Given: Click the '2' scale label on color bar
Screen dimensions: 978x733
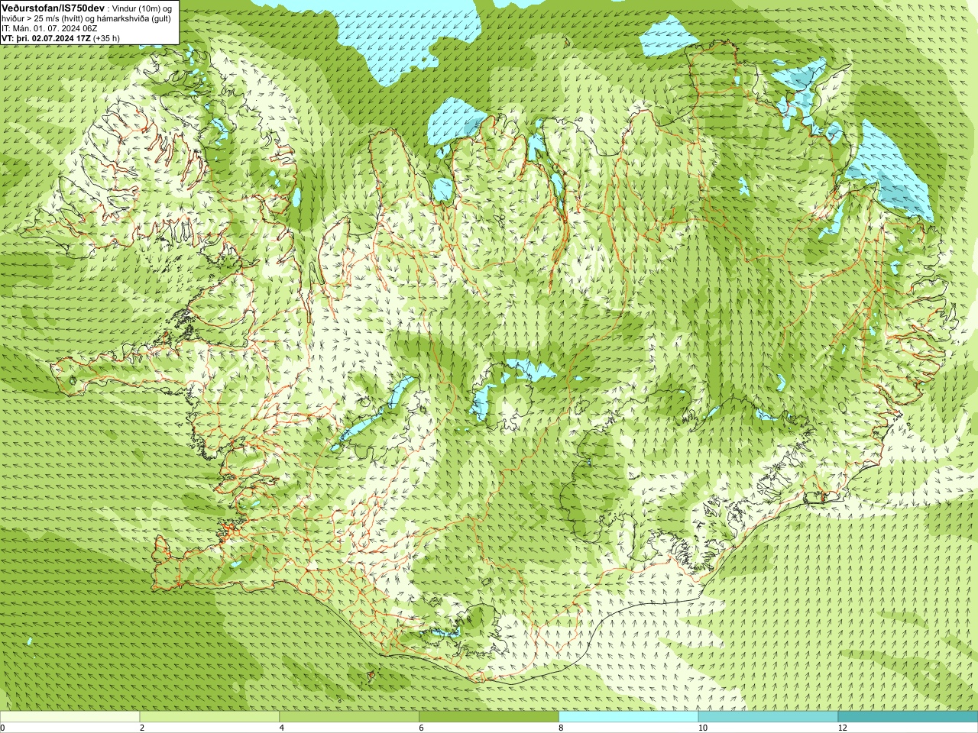Looking at the screenshot, I should [142, 728].
